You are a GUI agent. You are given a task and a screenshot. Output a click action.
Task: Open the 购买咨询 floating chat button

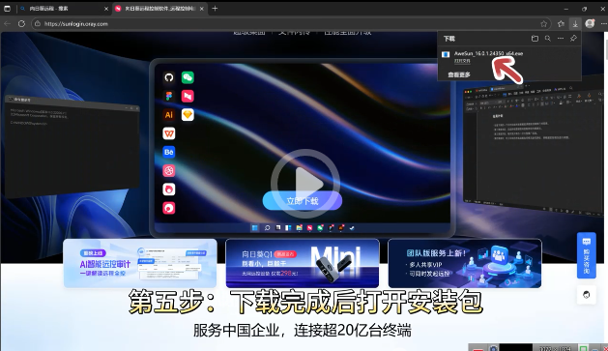[x=587, y=255]
